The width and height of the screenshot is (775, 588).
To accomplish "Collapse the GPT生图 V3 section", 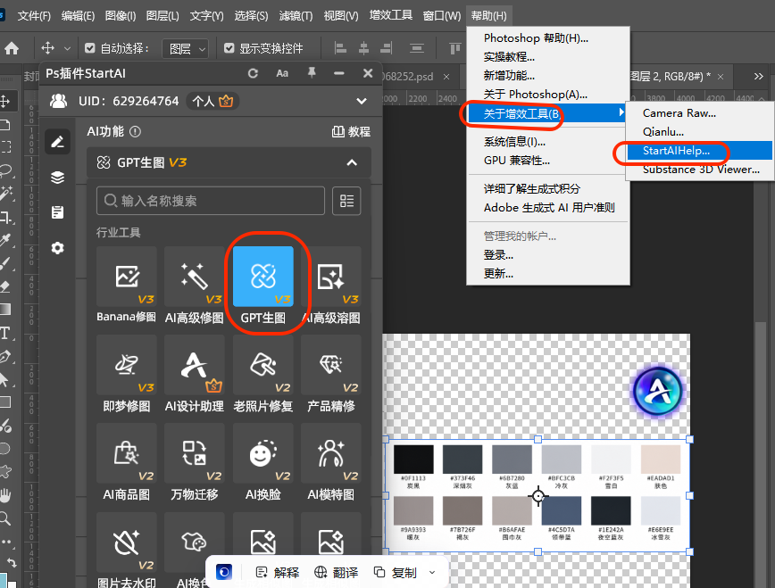I will point(352,162).
